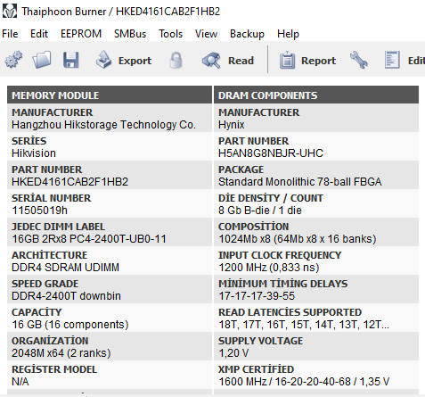425x397 pixels.
Task: Select 'DDR4 SDRAM UDIMM' architecture value
Action: 65,268
